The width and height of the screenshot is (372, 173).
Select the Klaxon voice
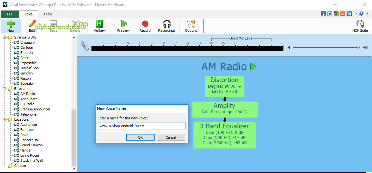pyautogui.click(x=25, y=78)
